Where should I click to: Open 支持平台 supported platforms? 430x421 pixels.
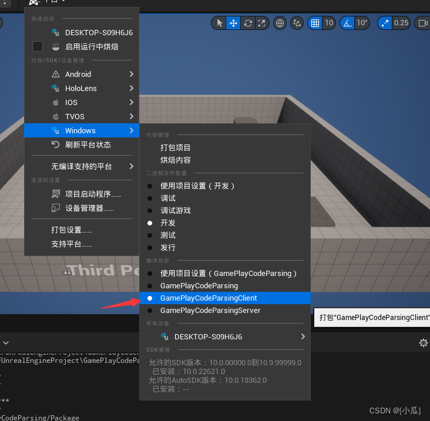82,244
